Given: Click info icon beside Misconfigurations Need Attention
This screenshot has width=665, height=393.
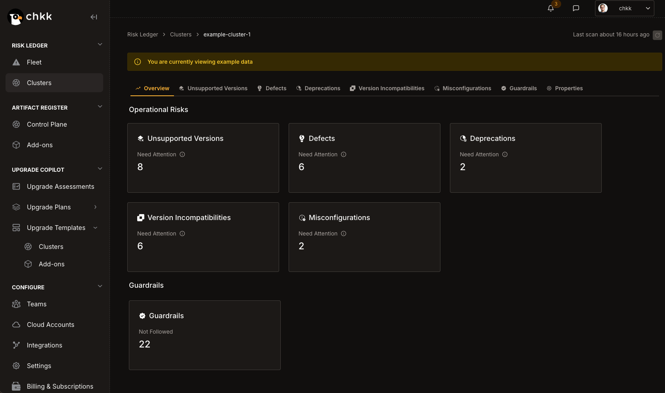Looking at the screenshot, I should pos(344,234).
